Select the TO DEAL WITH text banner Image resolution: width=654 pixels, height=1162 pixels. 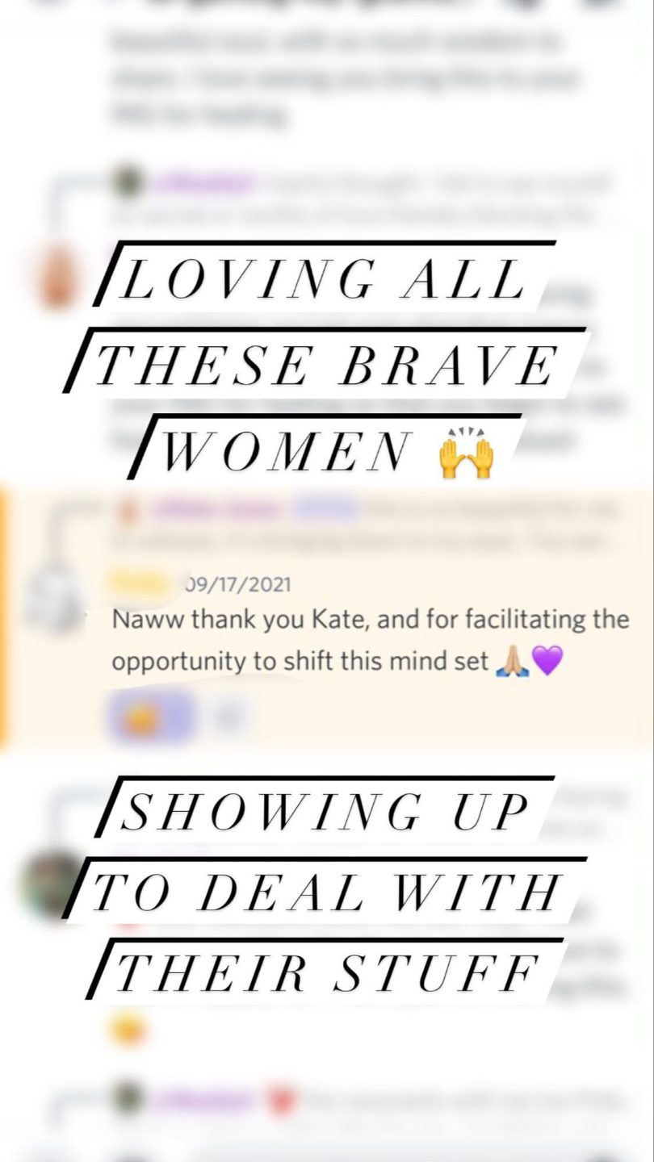tap(326, 892)
